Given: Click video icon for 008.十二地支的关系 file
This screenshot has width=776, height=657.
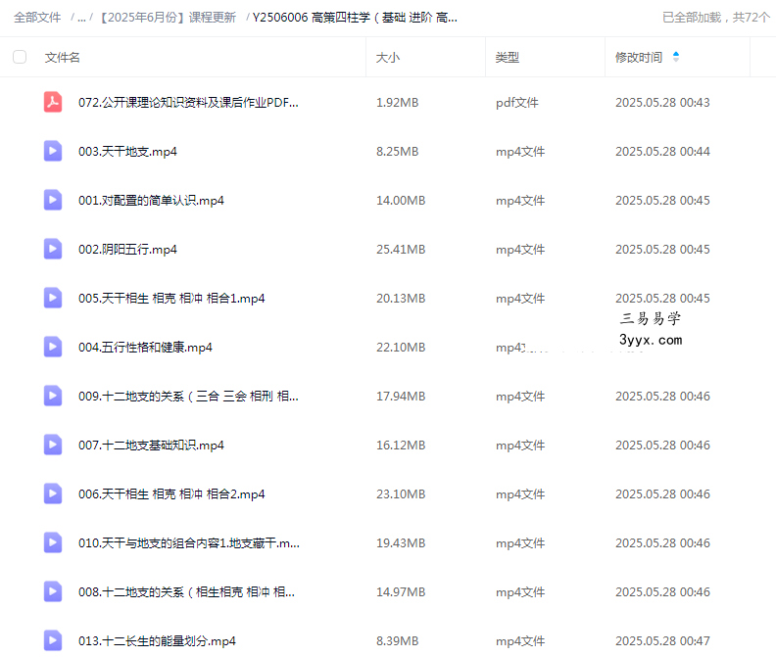Looking at the screenshot, I should (53, 591).
